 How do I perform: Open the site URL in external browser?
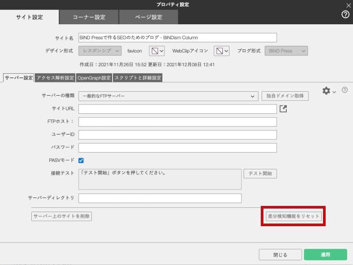tap(283, 108)
